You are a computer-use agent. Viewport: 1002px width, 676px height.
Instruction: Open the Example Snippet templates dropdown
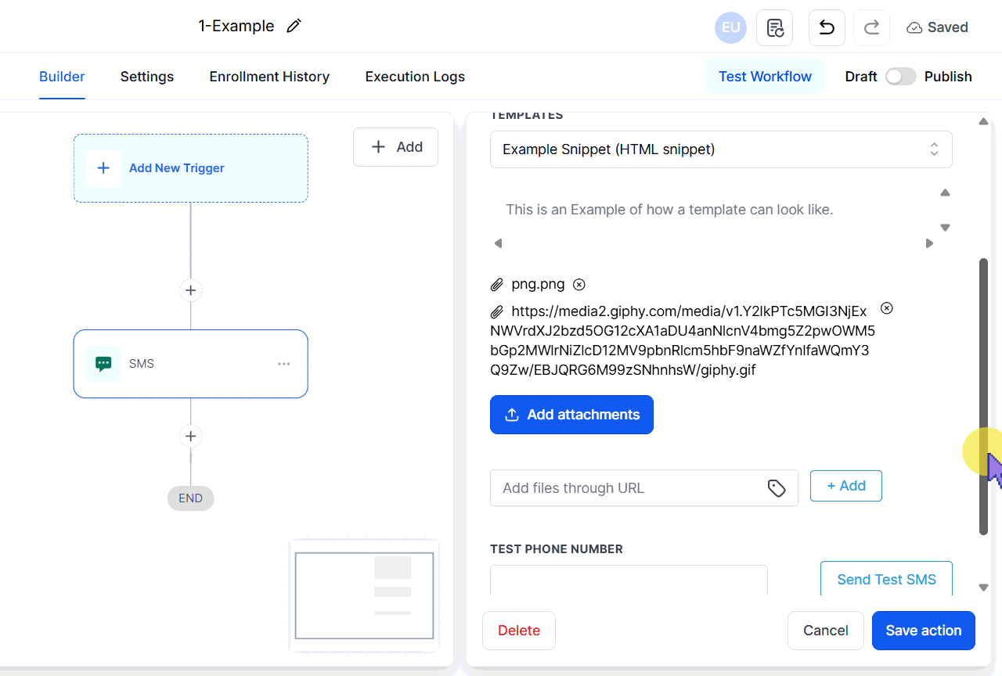click(720, 149)
